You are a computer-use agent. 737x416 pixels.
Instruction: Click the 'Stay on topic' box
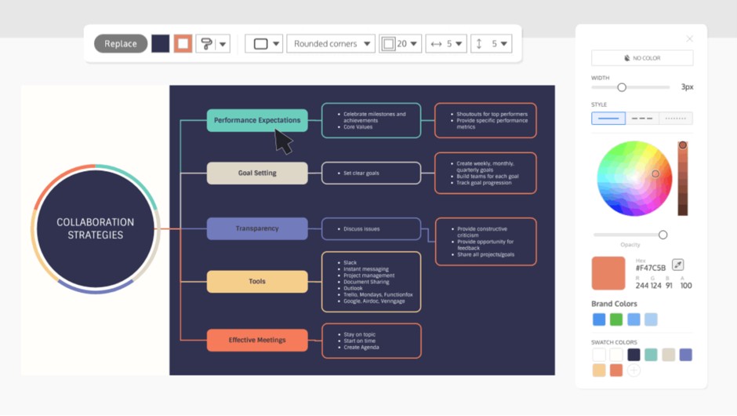[x=372, y=341]
